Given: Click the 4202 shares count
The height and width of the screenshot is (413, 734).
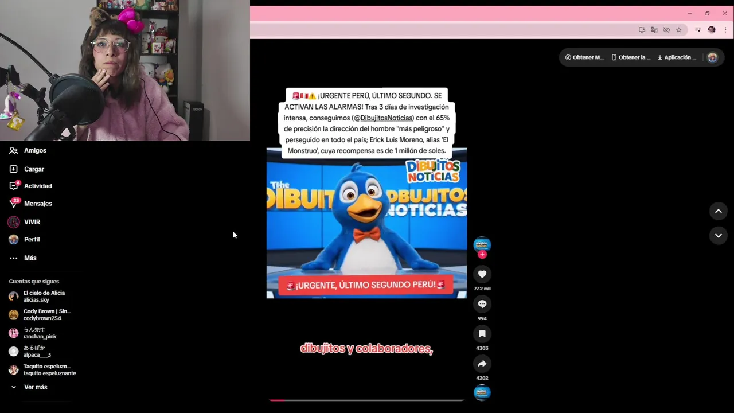Looking at the screenshot, I should tap(482, 378).
